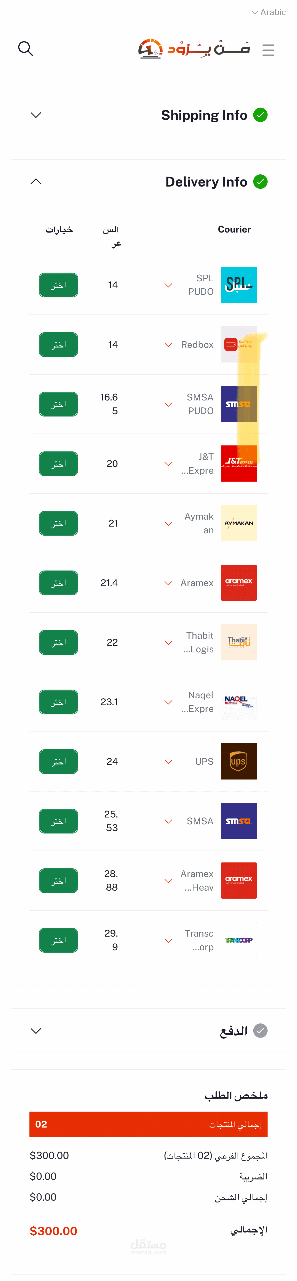Expand the الدفع payment section chevron
The height and width of the screenshot is (1281, 297).
[x=36, y=1031]
